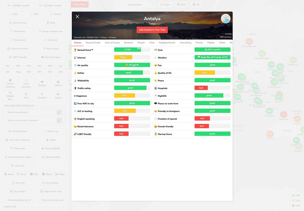Click the Internet signal icon
The width and height of the screenshot is (304, 211).
[75, 58]
